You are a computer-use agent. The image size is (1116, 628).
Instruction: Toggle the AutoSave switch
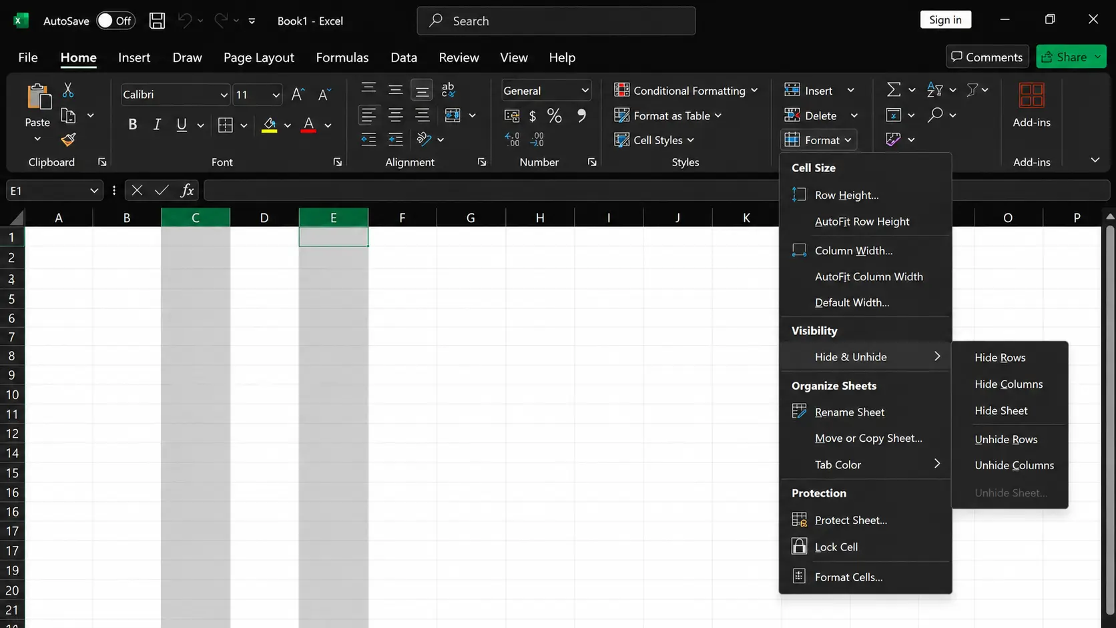[115, 21]
